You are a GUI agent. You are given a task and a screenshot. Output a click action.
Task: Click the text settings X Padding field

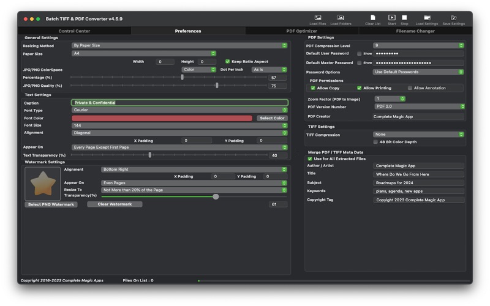197,141
